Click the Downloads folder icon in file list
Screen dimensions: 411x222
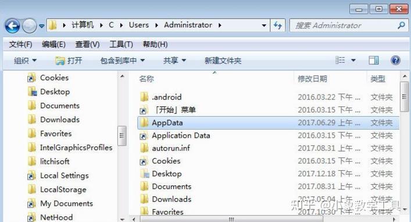click(144, 199)
